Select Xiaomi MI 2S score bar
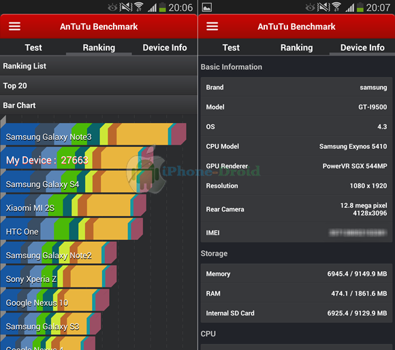Viewport: 395px width, 350px height. 74,205
